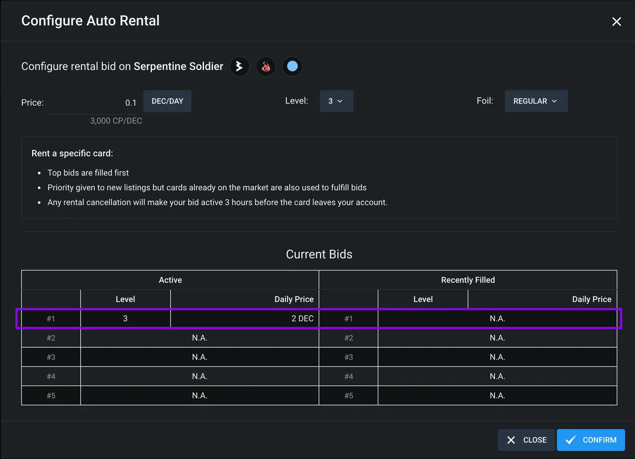Click the Active 'Level' column header
Image resolution: width=635 pixels, height=459 pixels.
[x=126, y=299]
